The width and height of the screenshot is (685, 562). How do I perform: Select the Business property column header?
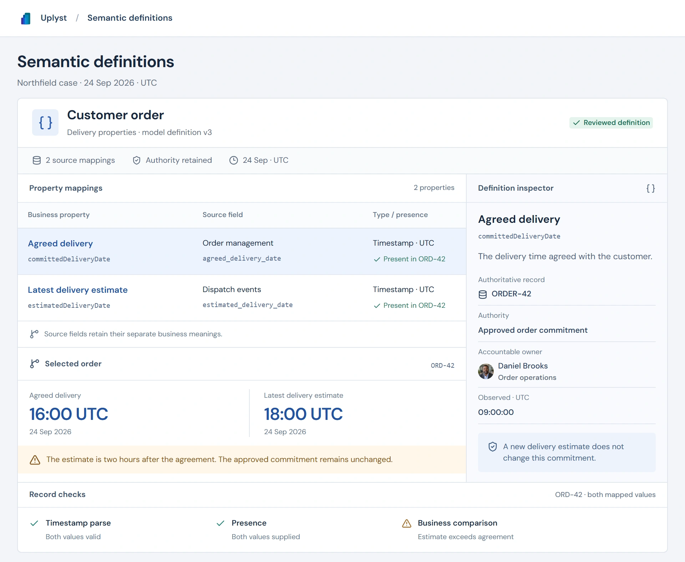pyautogui.click(x=59, y=215)
